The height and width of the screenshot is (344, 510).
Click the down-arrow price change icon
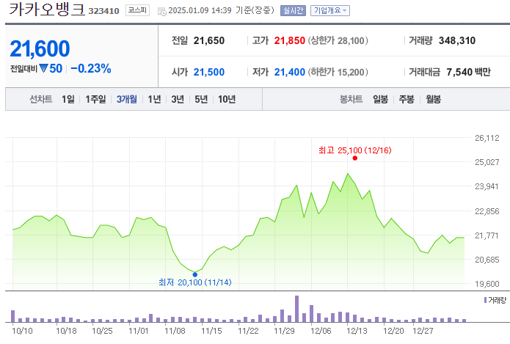tap(43, 68)
